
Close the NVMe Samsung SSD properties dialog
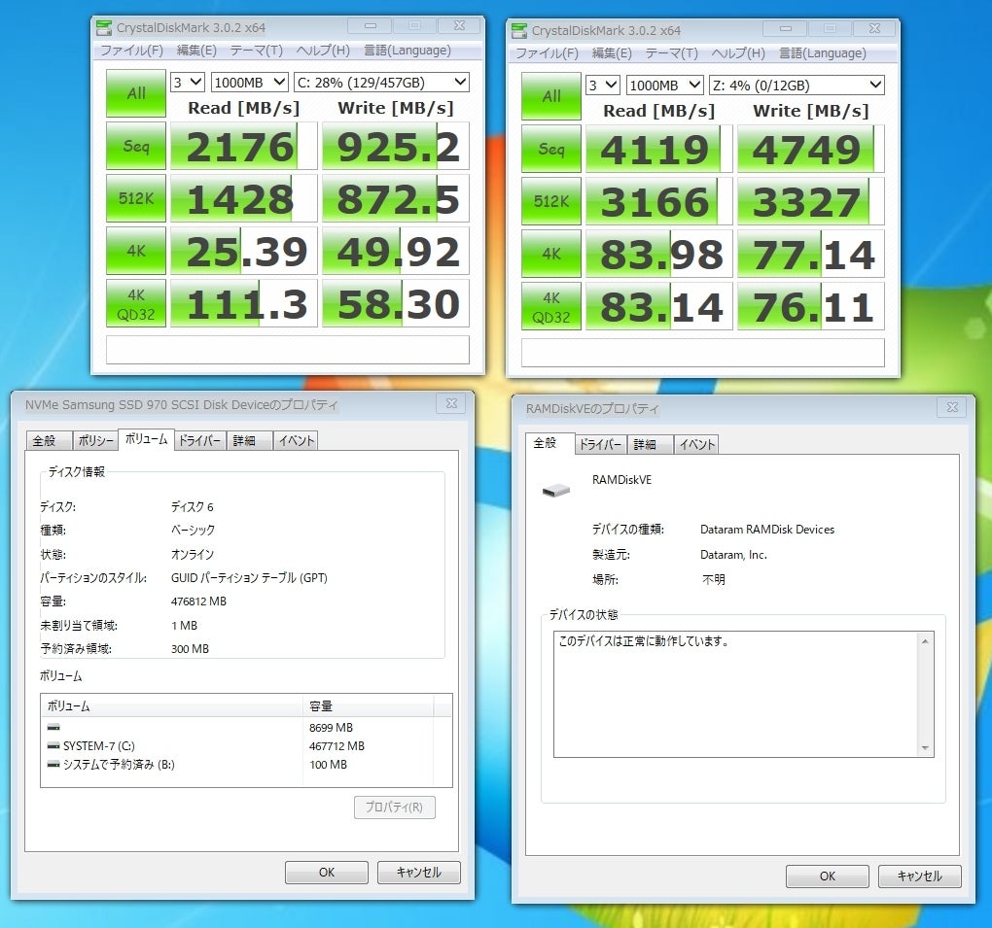(451, 403)
